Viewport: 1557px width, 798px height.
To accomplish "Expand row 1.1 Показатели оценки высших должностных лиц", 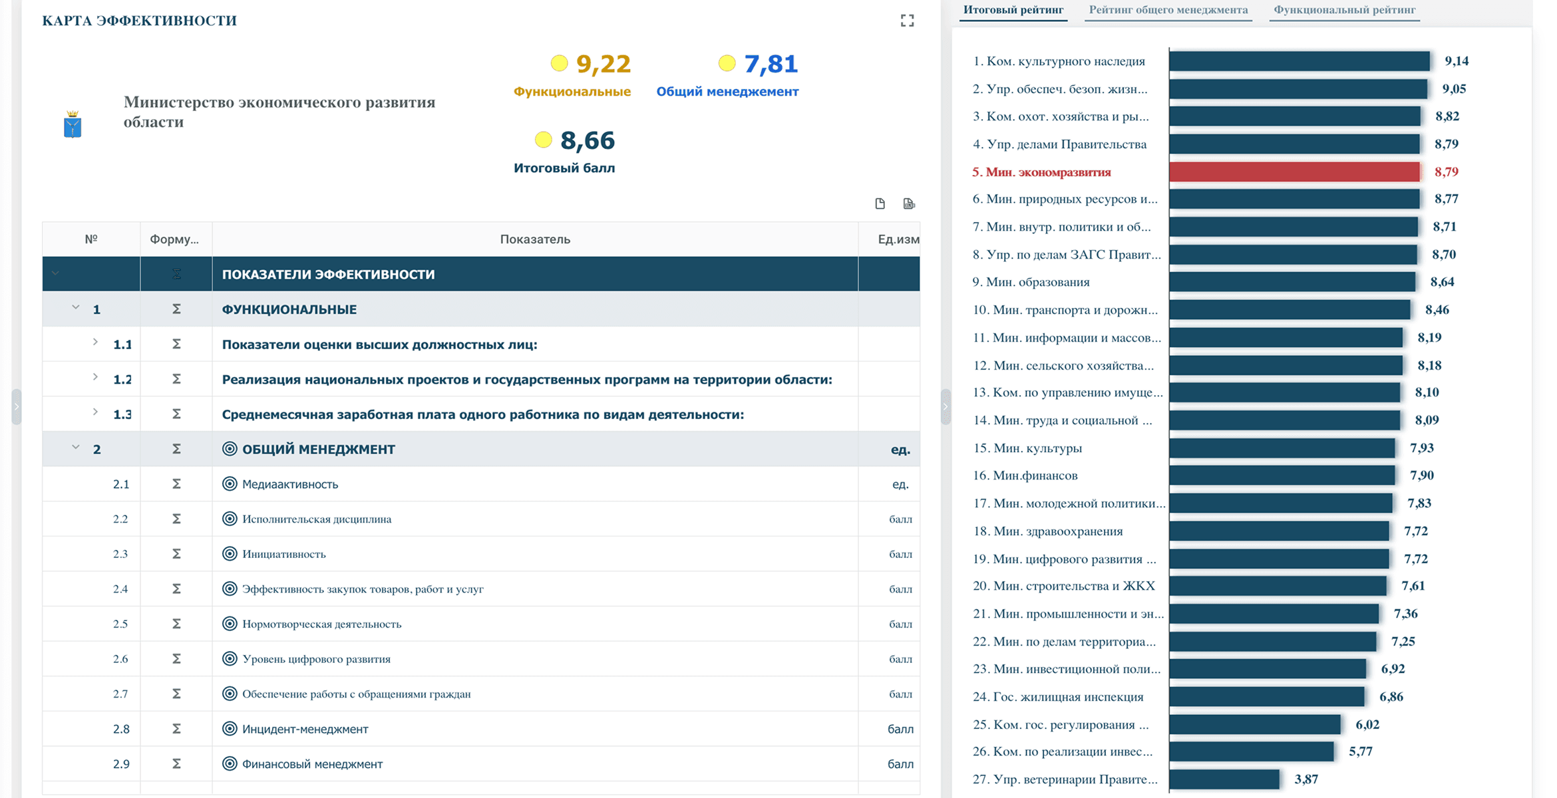I will (95, 342).
